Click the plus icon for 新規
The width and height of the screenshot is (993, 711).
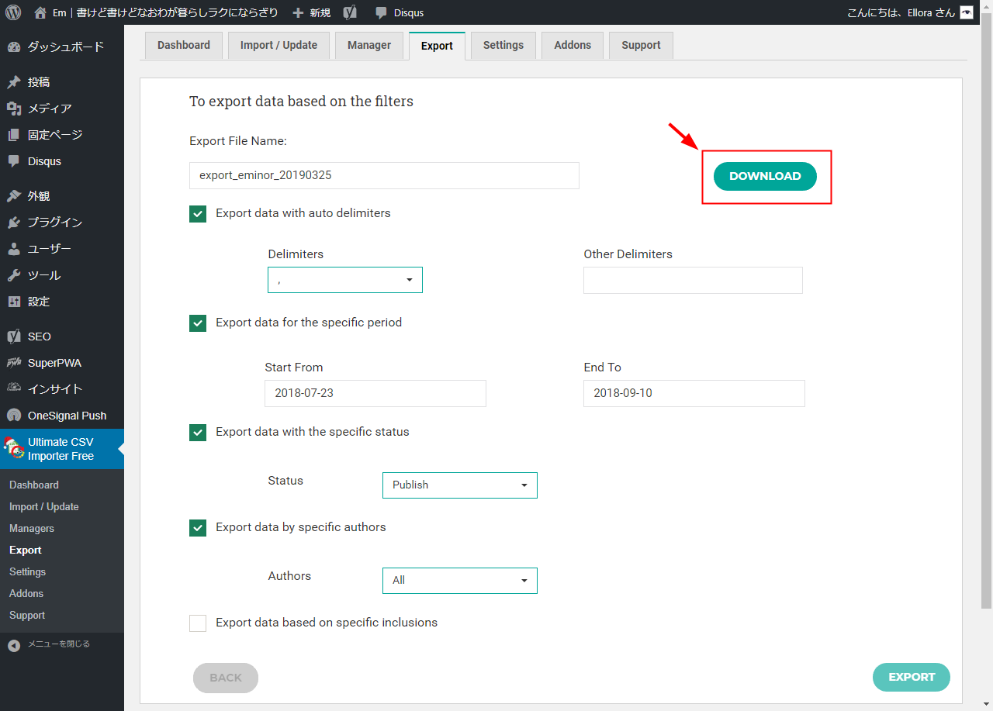pyautogui.click(x=298, y=12)
